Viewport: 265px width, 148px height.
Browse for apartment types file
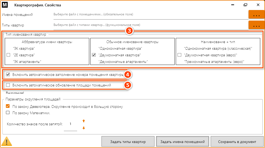coord(256,26)
